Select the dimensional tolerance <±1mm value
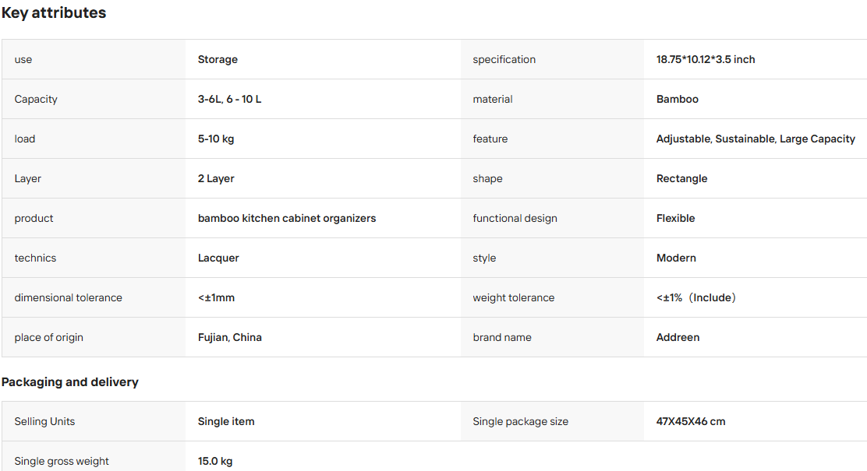The width and height of the screenshot is (867, 471). pos(216,297)
